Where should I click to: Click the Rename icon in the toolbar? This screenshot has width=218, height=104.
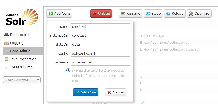pyautogui.click(x=123, y=14)
